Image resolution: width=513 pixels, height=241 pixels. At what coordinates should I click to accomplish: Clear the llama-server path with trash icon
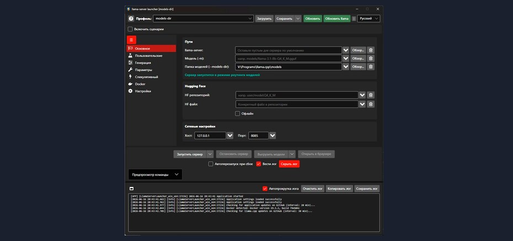[371, 50]
